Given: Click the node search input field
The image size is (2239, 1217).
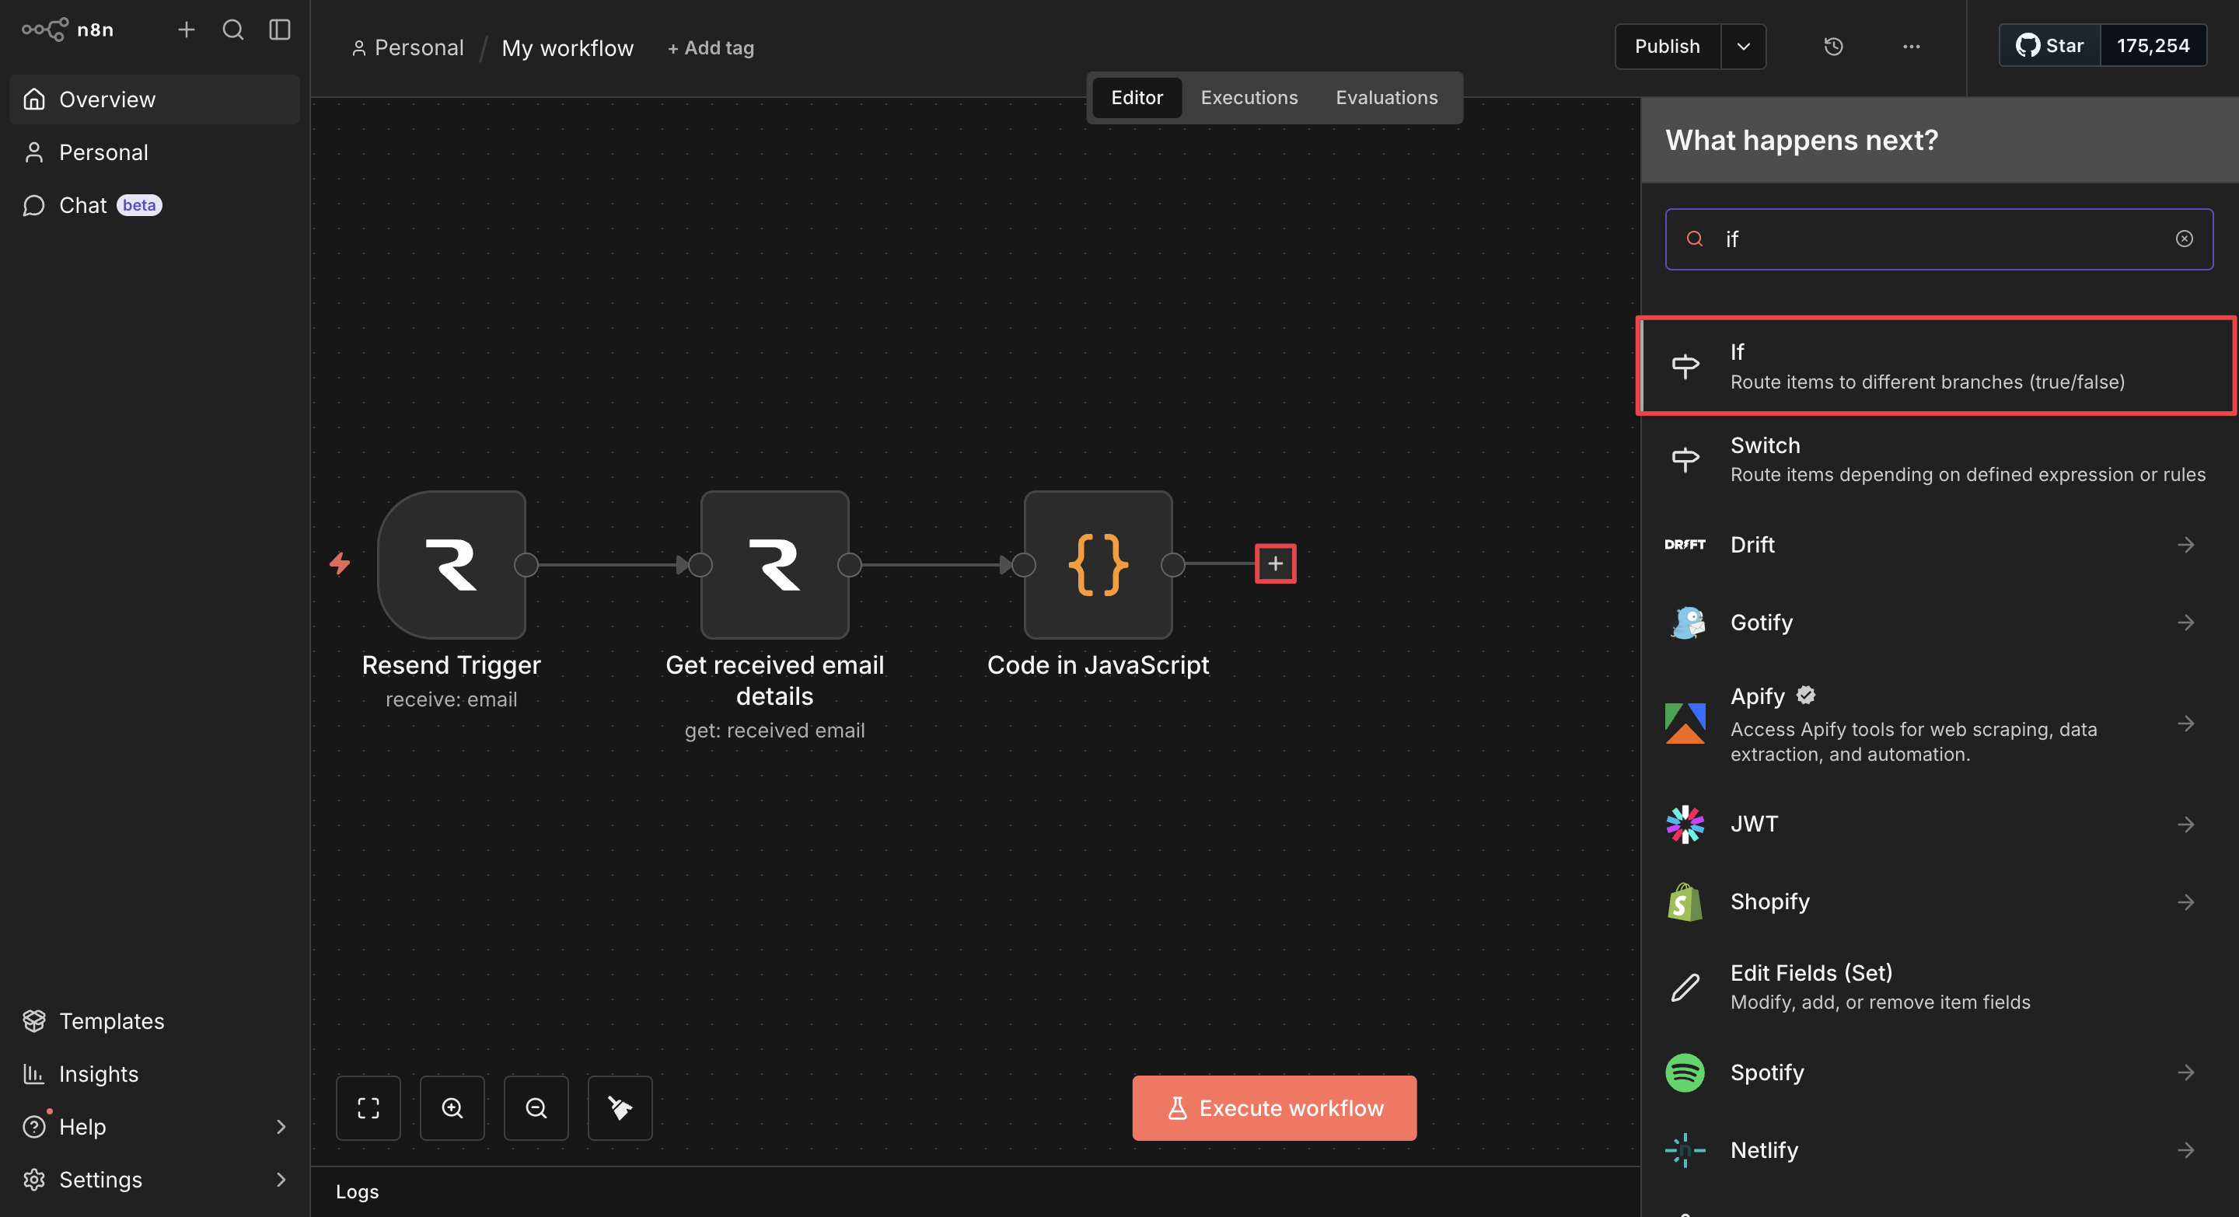Looking at the screenshot, I should point(1938,239).
